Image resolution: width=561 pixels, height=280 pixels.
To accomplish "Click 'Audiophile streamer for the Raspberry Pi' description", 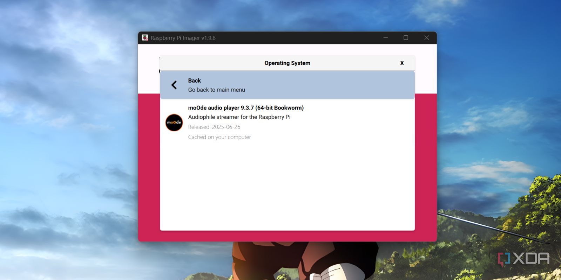I will tap(239, 117).
